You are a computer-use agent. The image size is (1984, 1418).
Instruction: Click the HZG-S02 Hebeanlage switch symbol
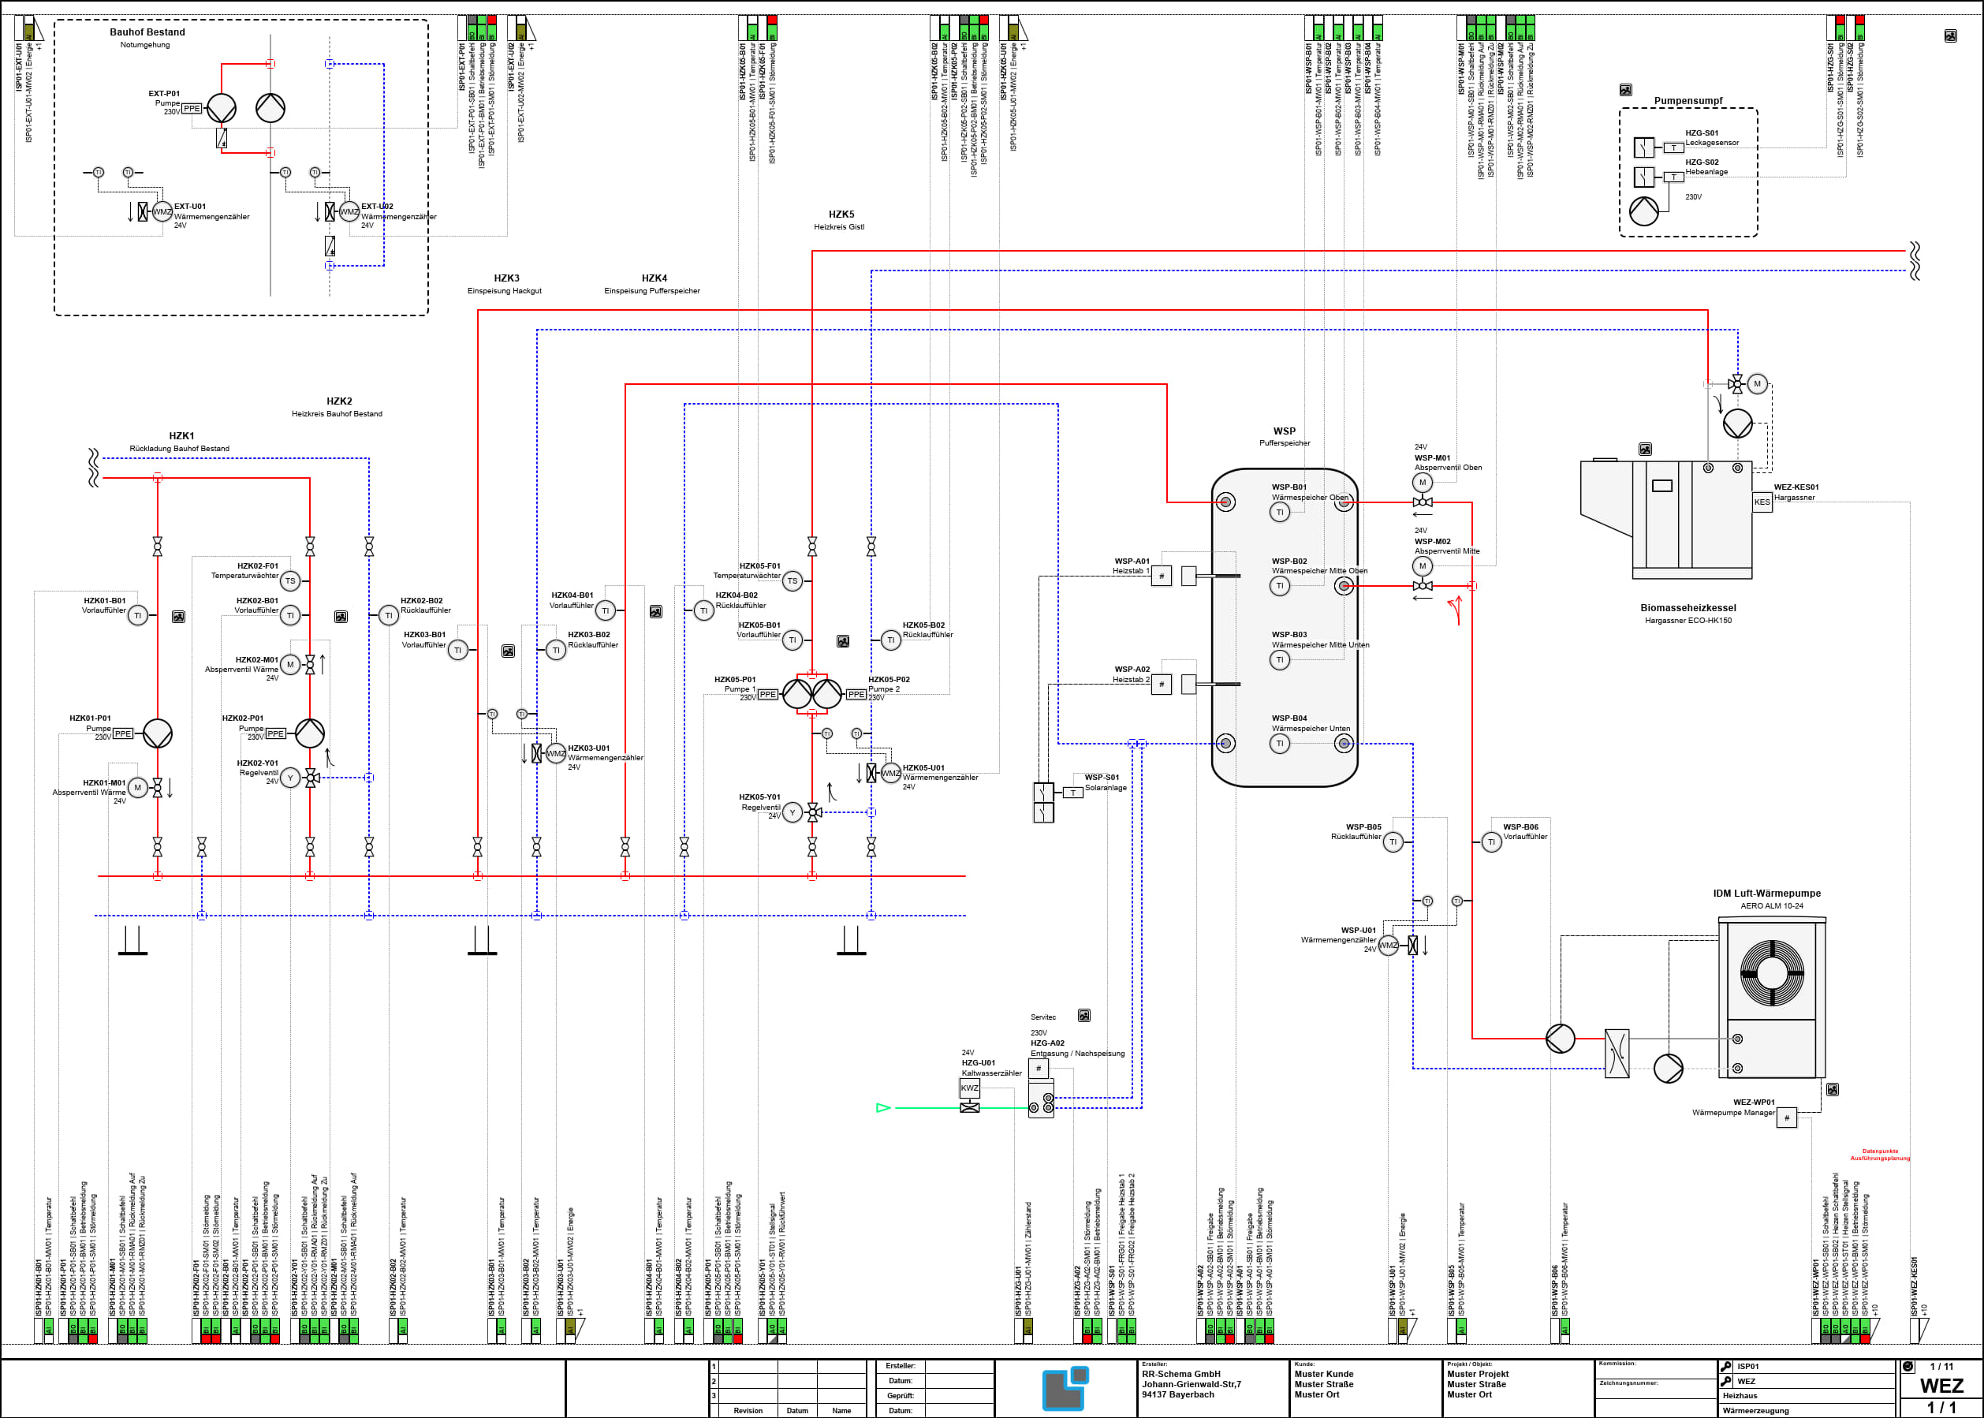coord(1643,177)
